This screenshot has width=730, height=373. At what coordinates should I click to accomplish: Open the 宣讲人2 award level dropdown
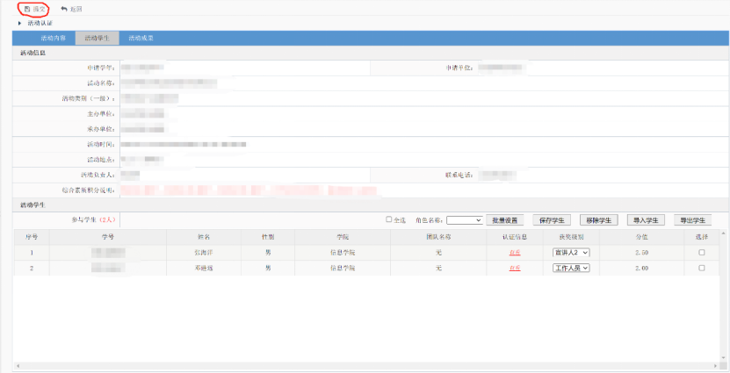coord(571,253)
